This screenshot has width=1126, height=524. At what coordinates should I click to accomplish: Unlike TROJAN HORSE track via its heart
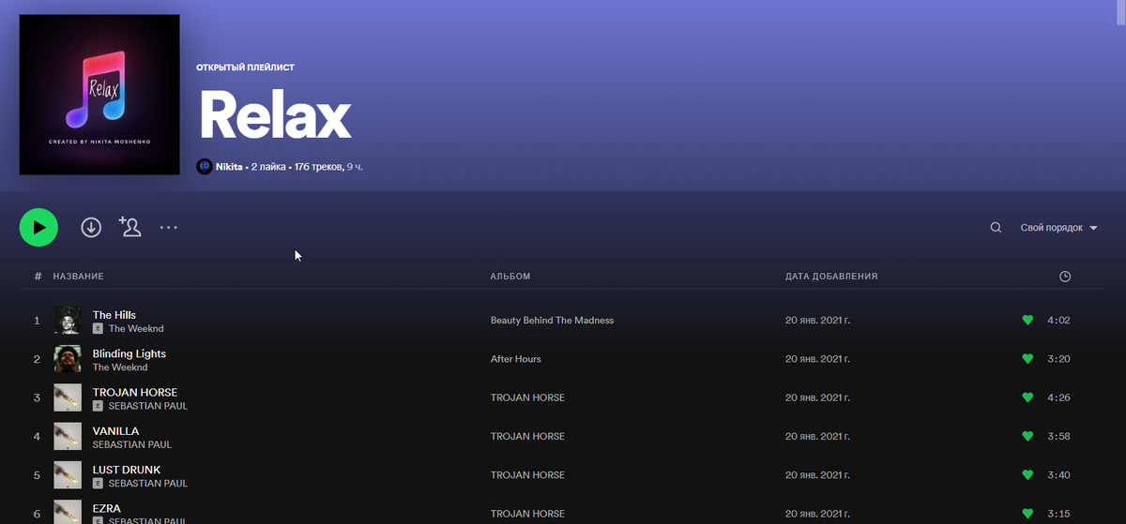coord(1027,397)
